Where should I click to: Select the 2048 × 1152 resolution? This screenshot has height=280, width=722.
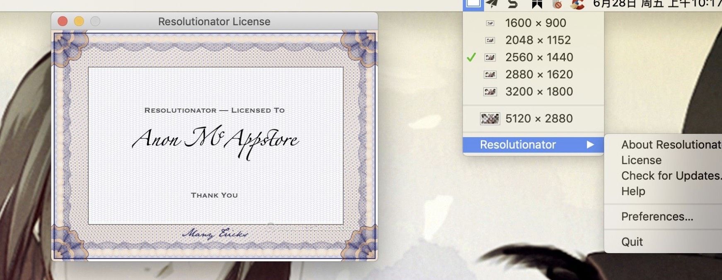[533, 40]
